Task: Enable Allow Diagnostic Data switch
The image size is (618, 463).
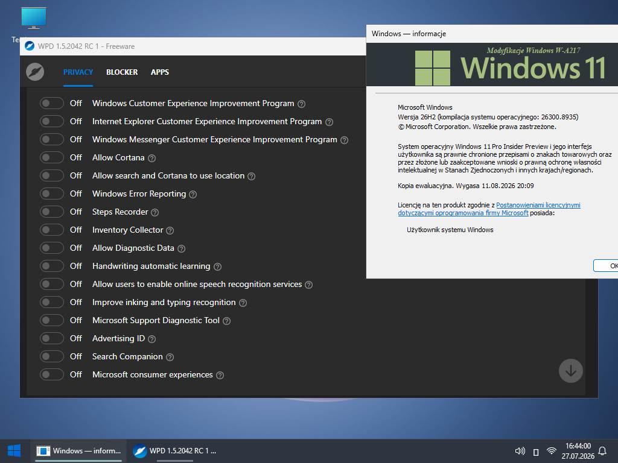Action: (x=52, y=248)
